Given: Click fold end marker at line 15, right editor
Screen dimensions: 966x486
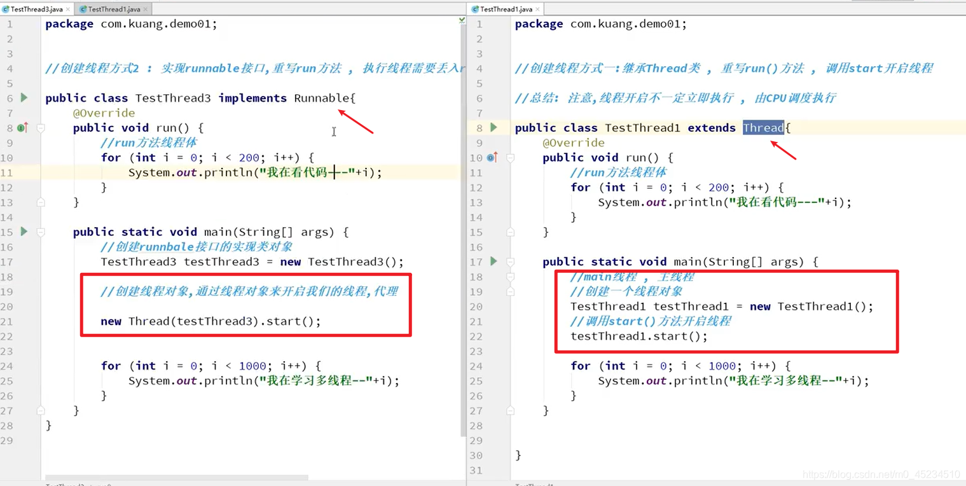Looking at the screenshot, I should 510,232.
